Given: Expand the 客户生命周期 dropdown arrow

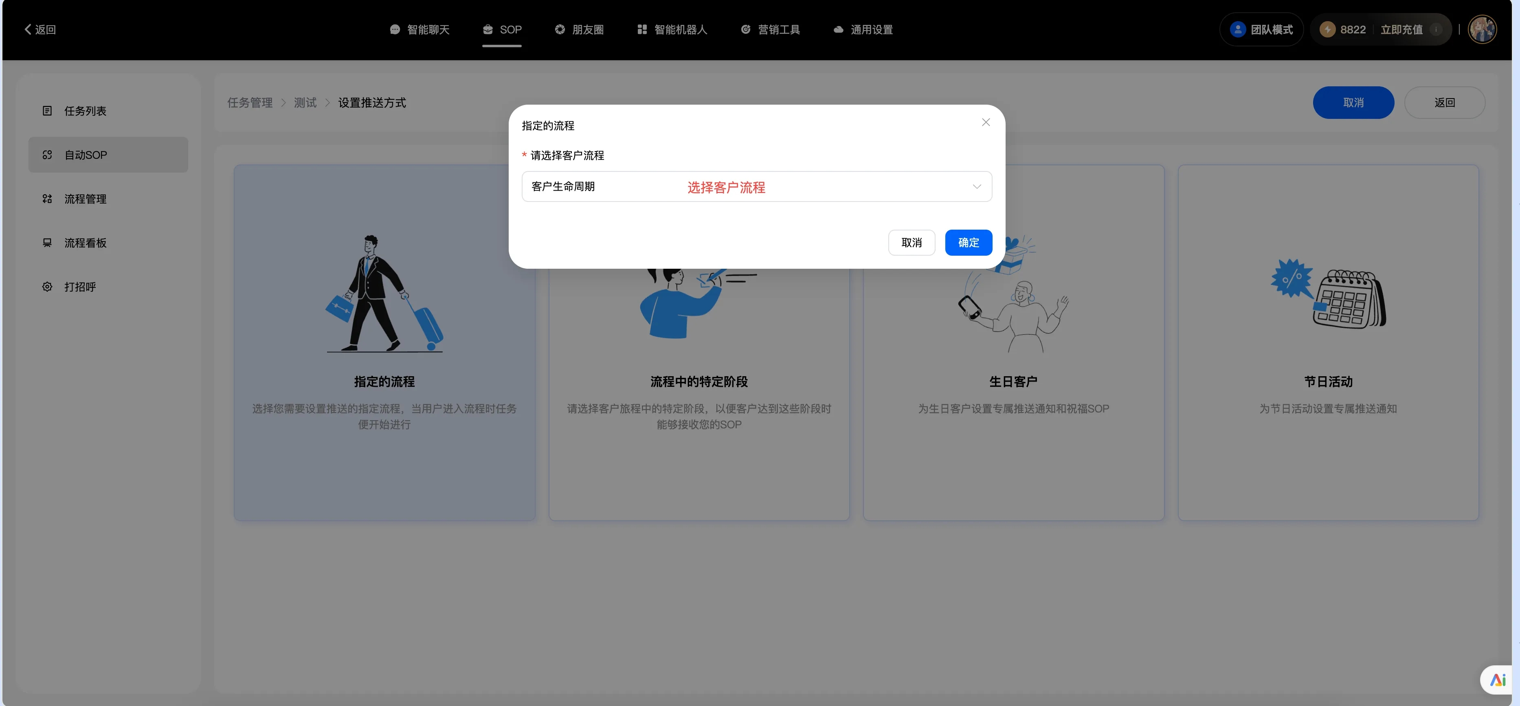Looking at the screenshot, I should 977,186.
